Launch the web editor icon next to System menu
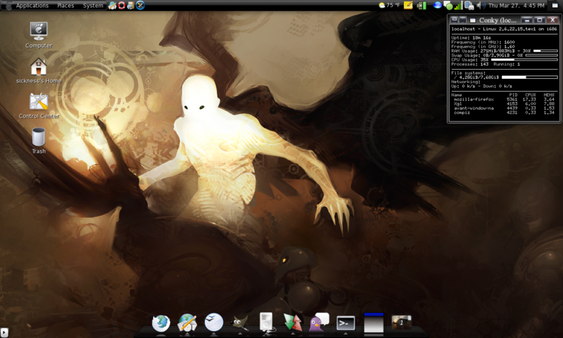The width and height of the screenshot is (563, 338). click(113, 6)
